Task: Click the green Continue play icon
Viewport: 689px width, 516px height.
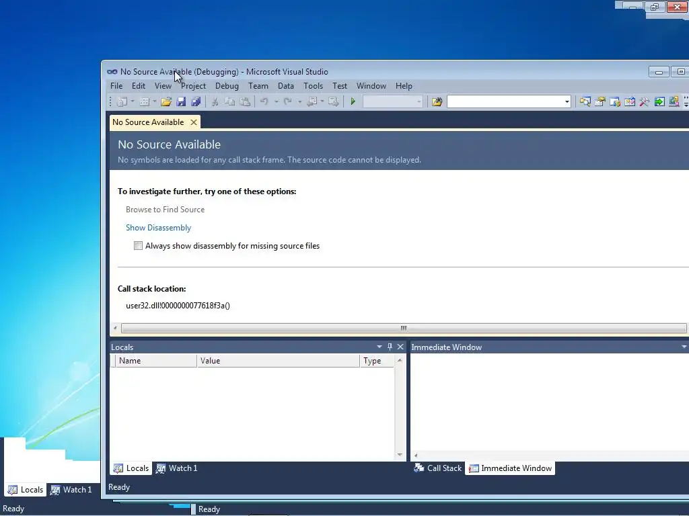Action: [x=353, y=102]
